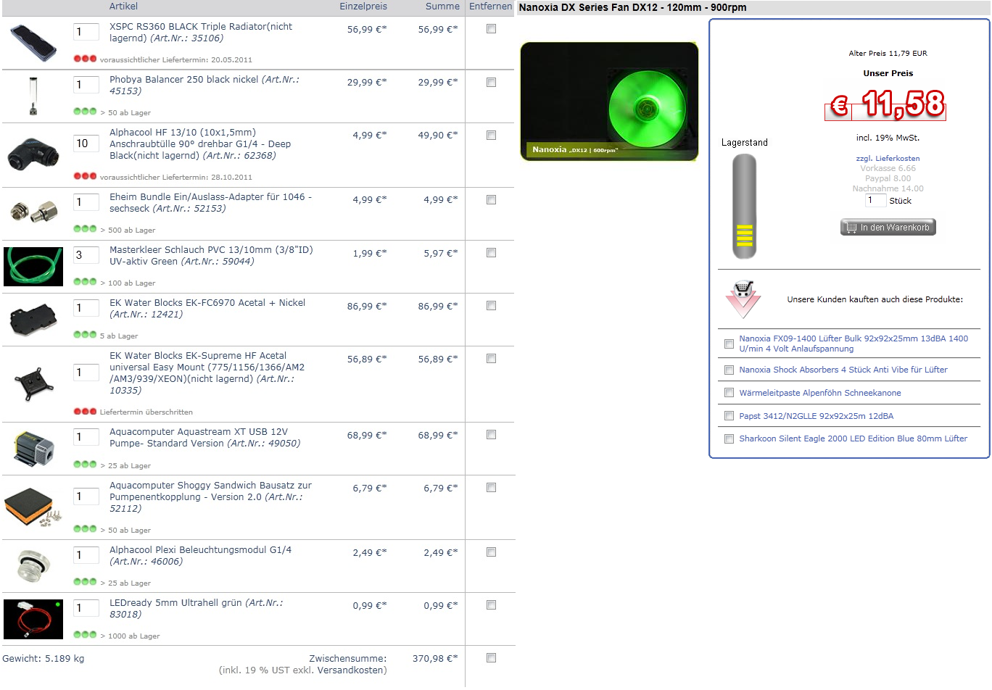Edit the quantity field for EK-Supreme HF Acetal
The width and height of the screenshot is (992, 690).
[x=86, y=373]
